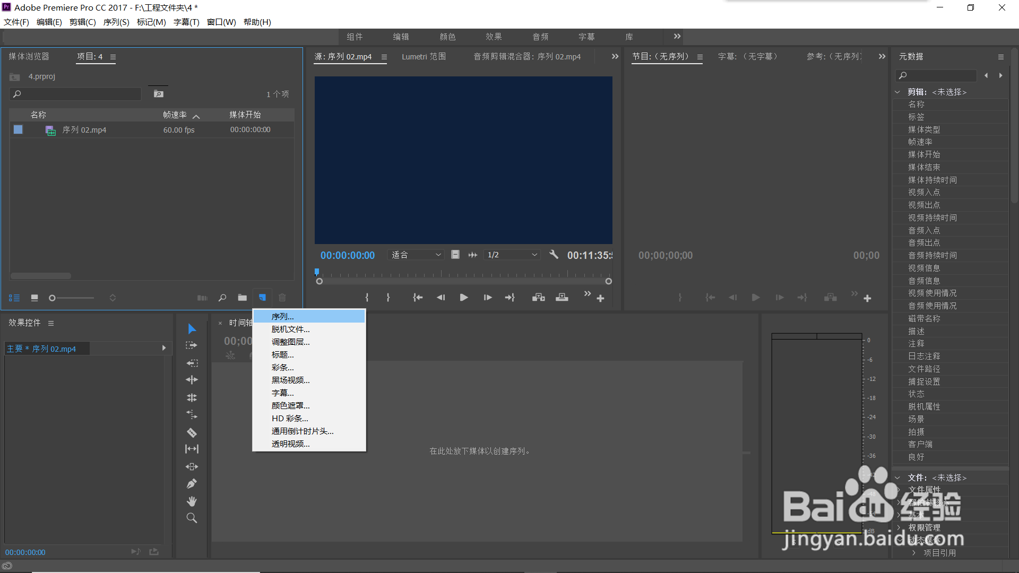Open the 项目: 4 panel menu
Screen dimensions: 1019x573
click(113, 57)
